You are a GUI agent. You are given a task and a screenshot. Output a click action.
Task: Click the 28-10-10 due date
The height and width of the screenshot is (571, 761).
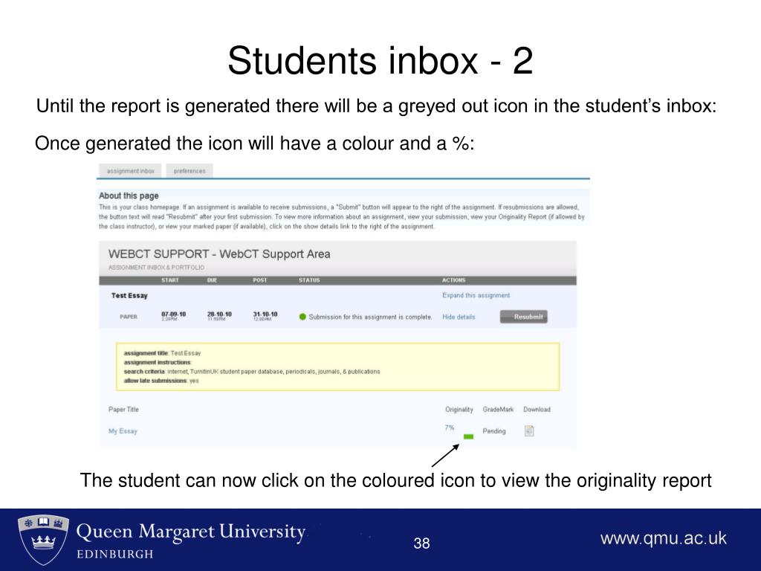pyautogui.click(x=219, y=314)
